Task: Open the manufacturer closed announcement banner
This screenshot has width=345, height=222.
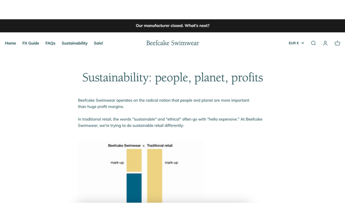Action: [172, 26]
